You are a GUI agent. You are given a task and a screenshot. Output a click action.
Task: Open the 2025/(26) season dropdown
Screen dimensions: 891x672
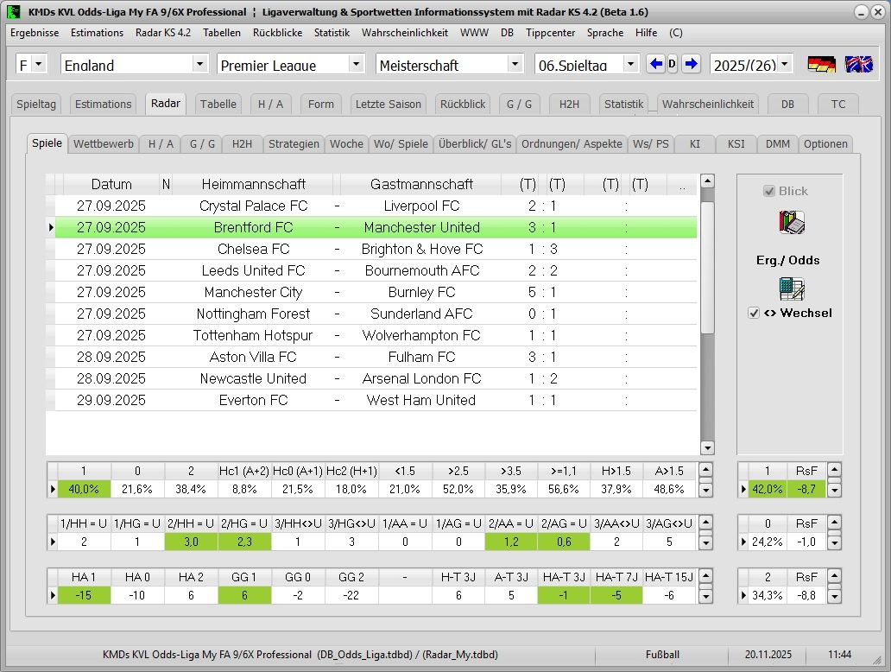tap(784, 64)
